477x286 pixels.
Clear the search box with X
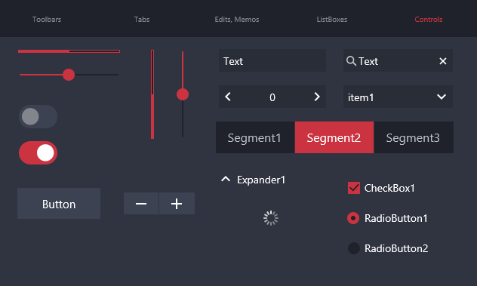coord(443,61)
